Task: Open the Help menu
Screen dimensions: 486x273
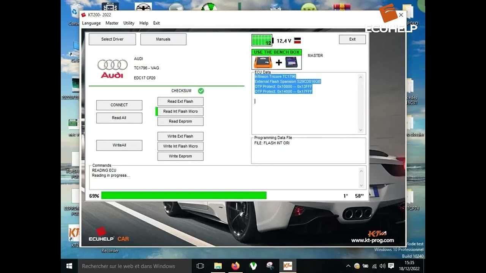Action: point(144,23)
